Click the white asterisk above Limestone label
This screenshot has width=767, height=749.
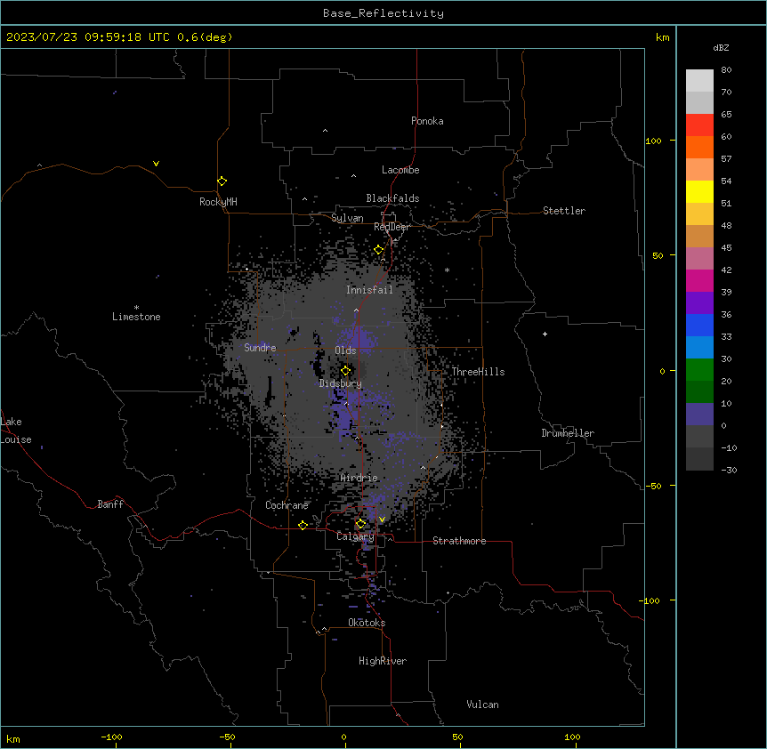pyautogui.click(x=136, y=307)
